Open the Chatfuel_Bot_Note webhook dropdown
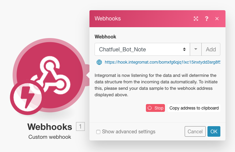The width and height of the screenshot is (235, 152). click(x=142, y=49)
